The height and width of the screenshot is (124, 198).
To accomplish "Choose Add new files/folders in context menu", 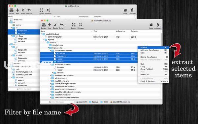I will point(153,50).
